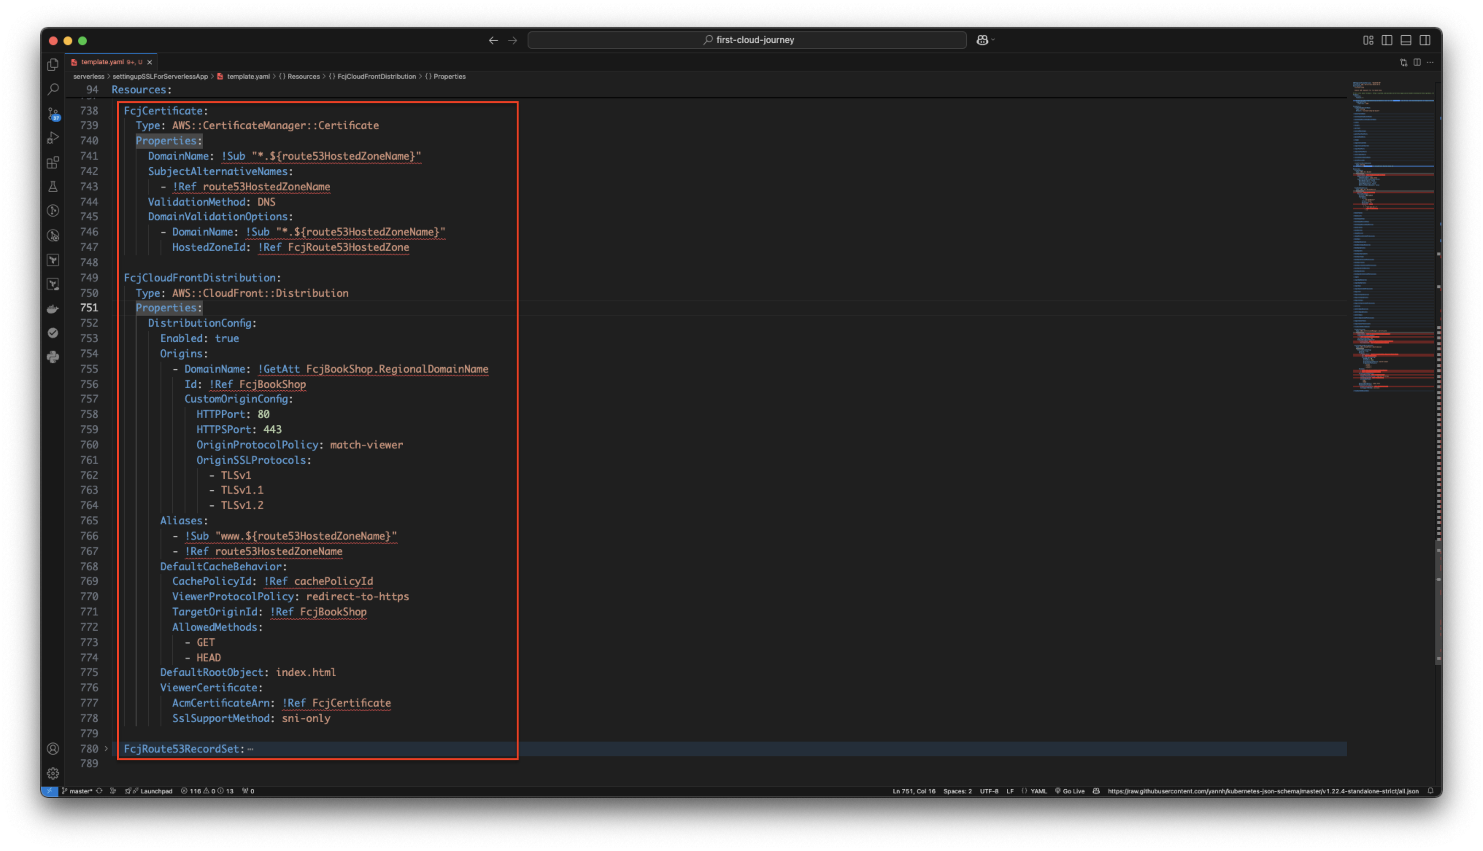Click 'ValidationMethod: DNS' on line 744
This screenshot has height=851, width=1483.
(x=211, y=202)
